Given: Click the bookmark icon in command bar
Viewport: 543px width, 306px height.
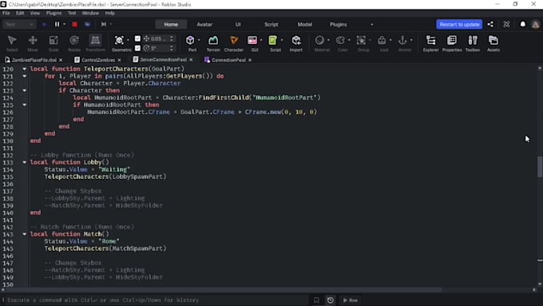Looking at the screenshot, I should point(316,300).
